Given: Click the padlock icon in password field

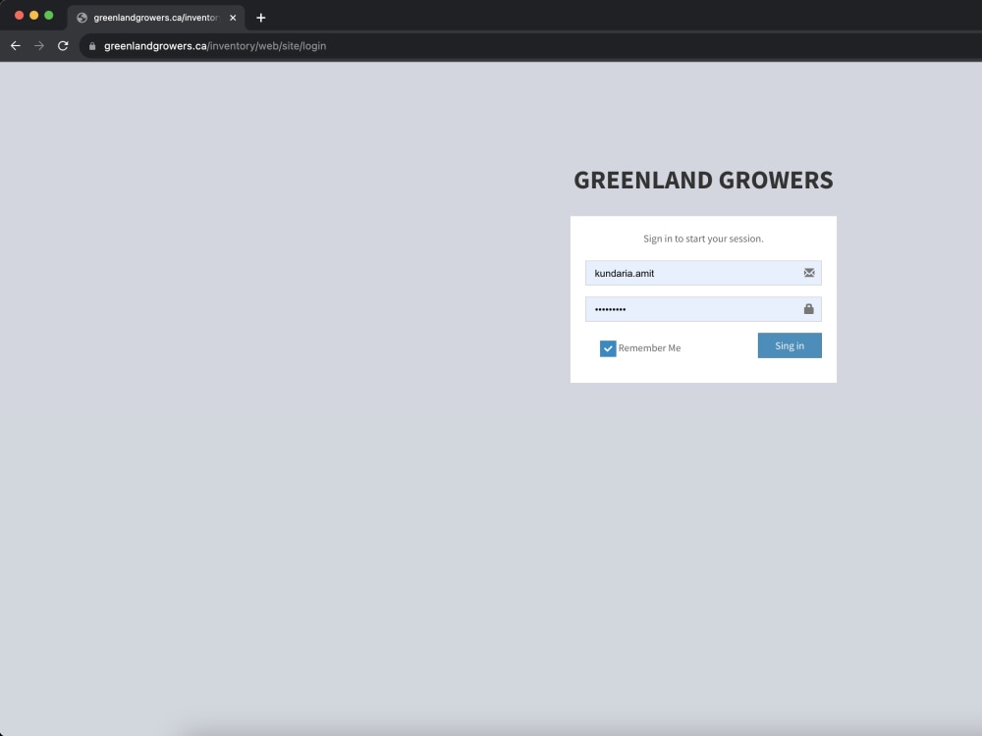Looking at the screenshot, I should click(x=808, y=308).
